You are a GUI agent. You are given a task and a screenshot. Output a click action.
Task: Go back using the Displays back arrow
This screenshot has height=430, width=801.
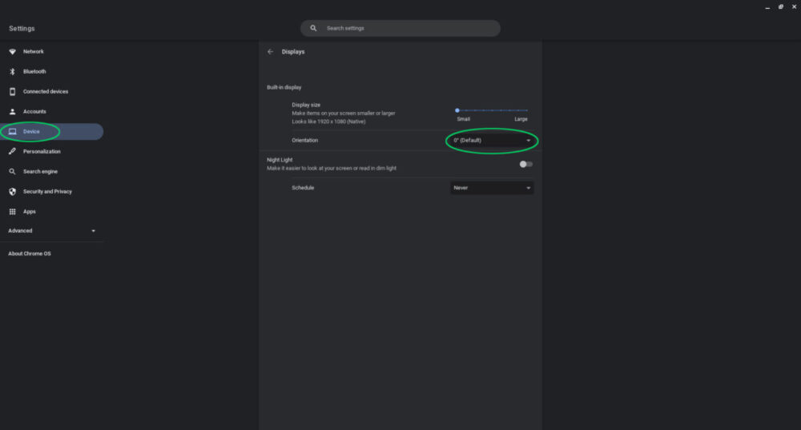(x=270, y=51)
